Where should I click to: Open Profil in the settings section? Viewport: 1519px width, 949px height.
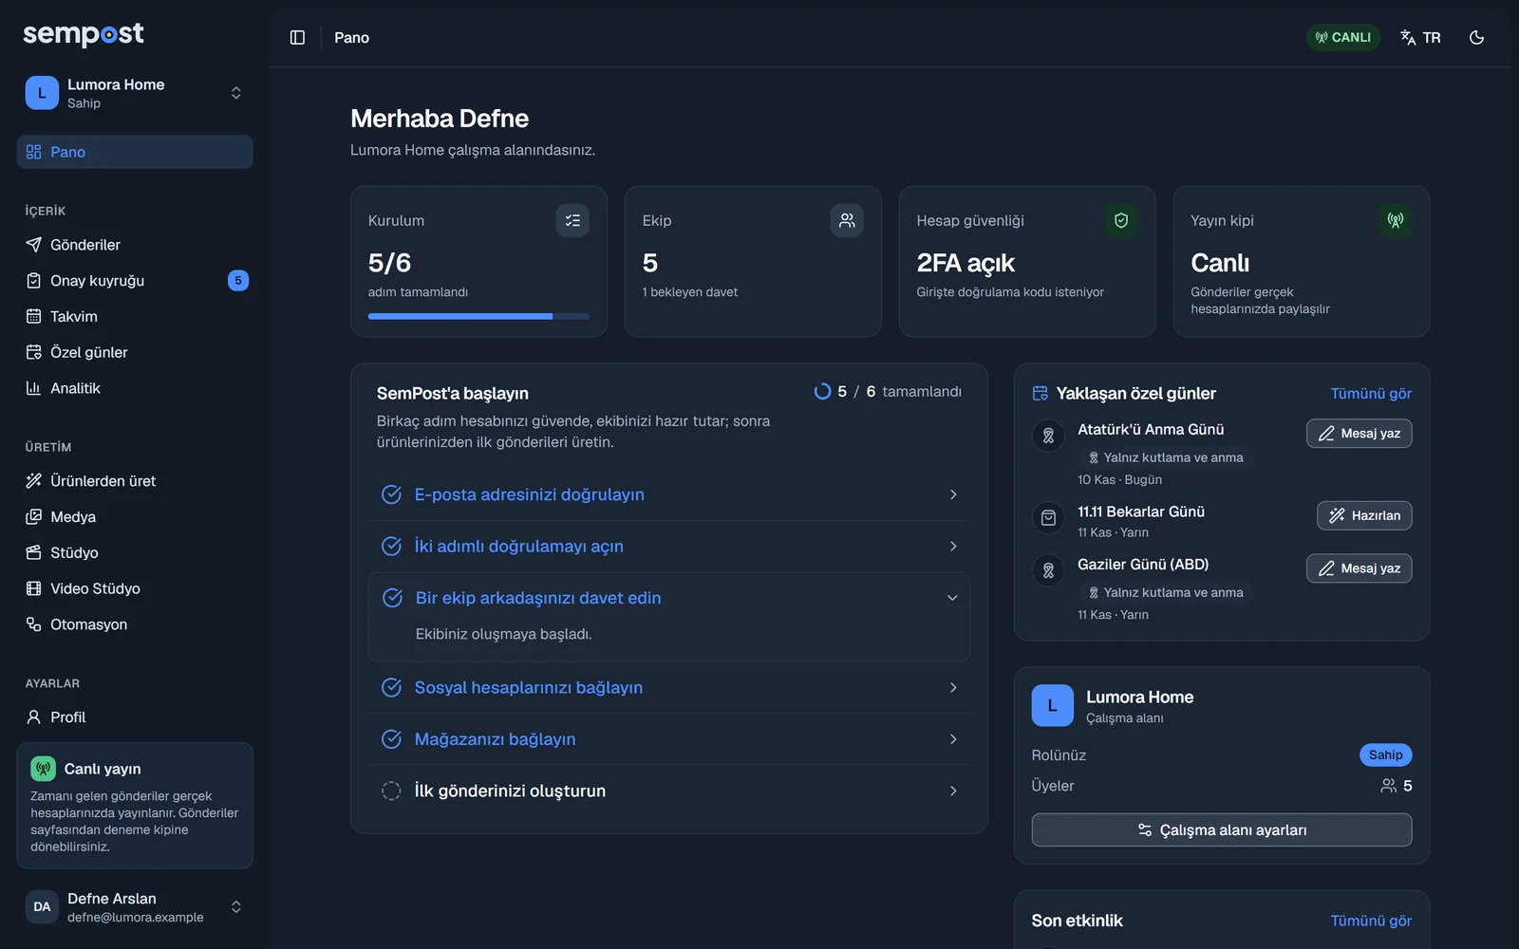pyautogui.click(x=135, y=717)
